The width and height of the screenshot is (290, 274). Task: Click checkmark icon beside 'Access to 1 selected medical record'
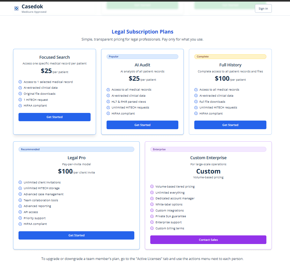20,82
